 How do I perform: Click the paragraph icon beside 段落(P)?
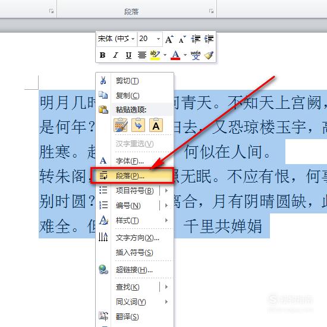(103, 175)
